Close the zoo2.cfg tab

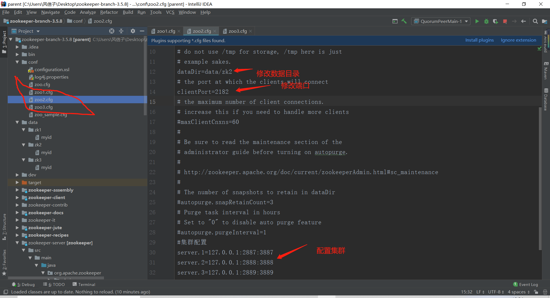pyautogui.click(x=215, y=31)
